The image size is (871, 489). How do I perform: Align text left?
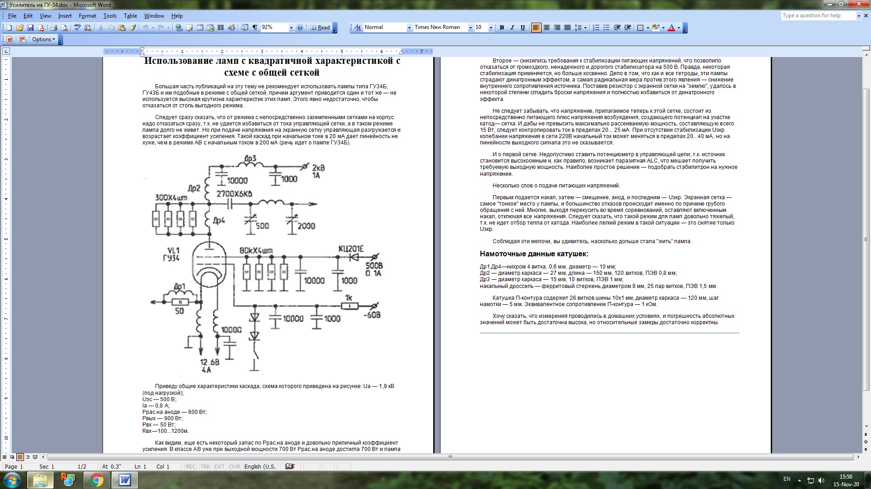coord(536,28)
